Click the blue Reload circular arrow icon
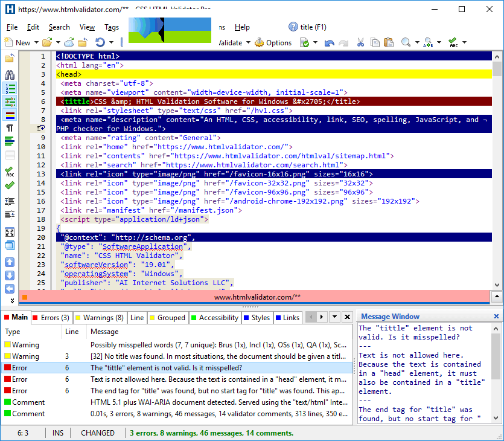 (x=100, y=42)
